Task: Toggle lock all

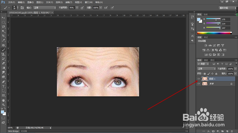Action: click(x=216, y=73)
